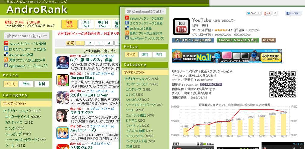This screenshot has width=305, height=149.
Task: Click the Twitter ツイート button
Action: click(254, 13)
